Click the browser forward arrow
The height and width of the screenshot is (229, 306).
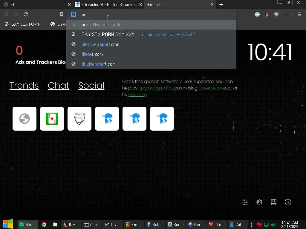point(16,14)
